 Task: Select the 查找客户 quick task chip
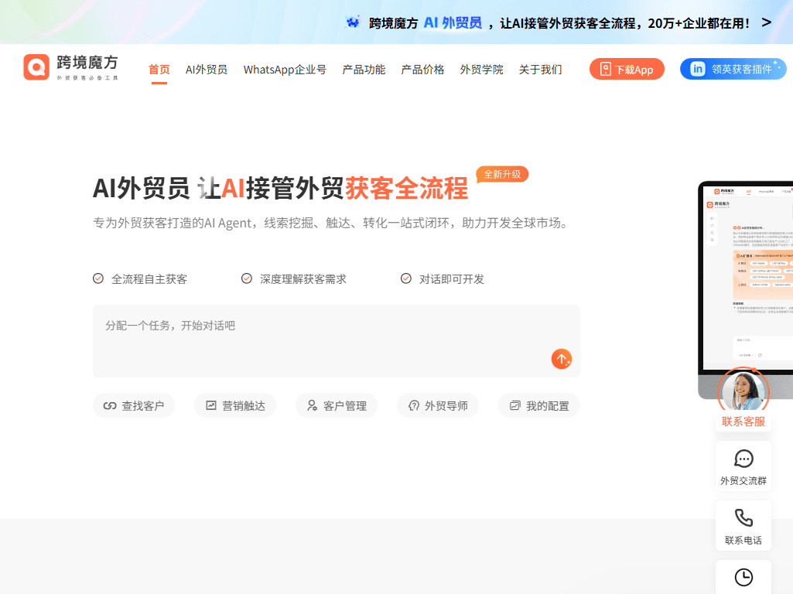click(x=134, y=405)
